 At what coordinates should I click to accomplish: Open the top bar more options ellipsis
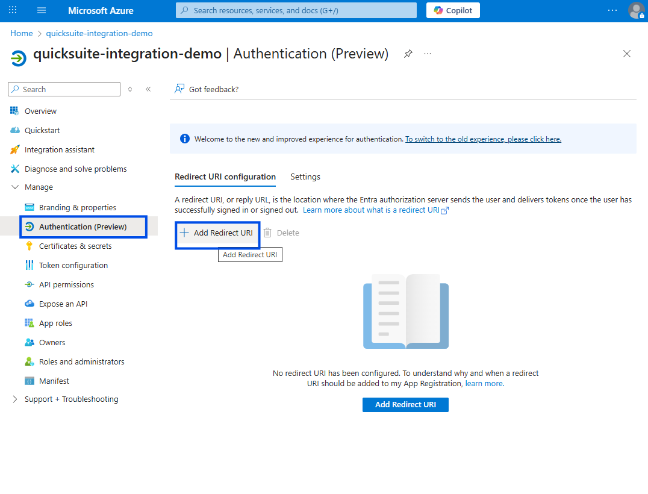tap(612, 10)
